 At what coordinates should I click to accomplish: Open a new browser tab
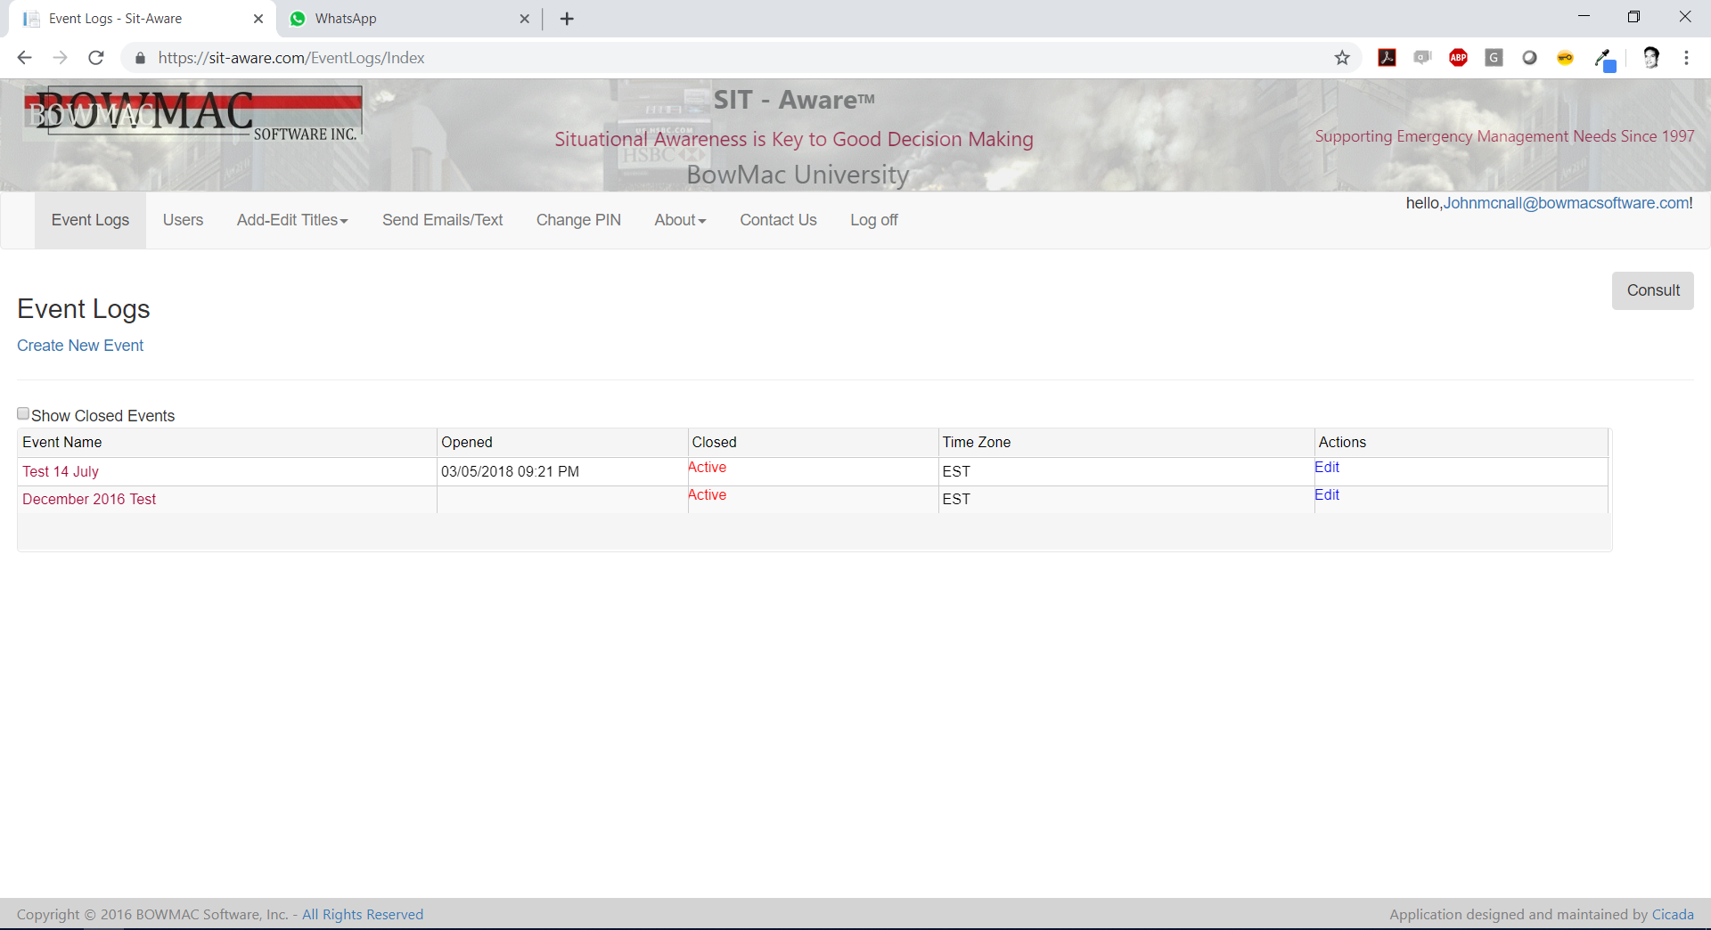pyautogui.click(x=567, y=19)
